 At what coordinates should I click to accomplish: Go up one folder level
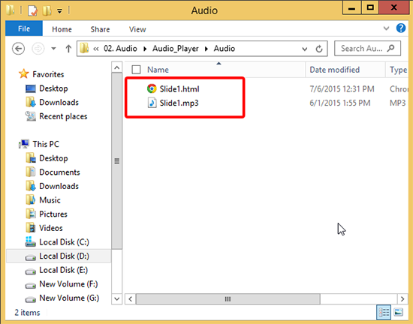click(68, 49)
